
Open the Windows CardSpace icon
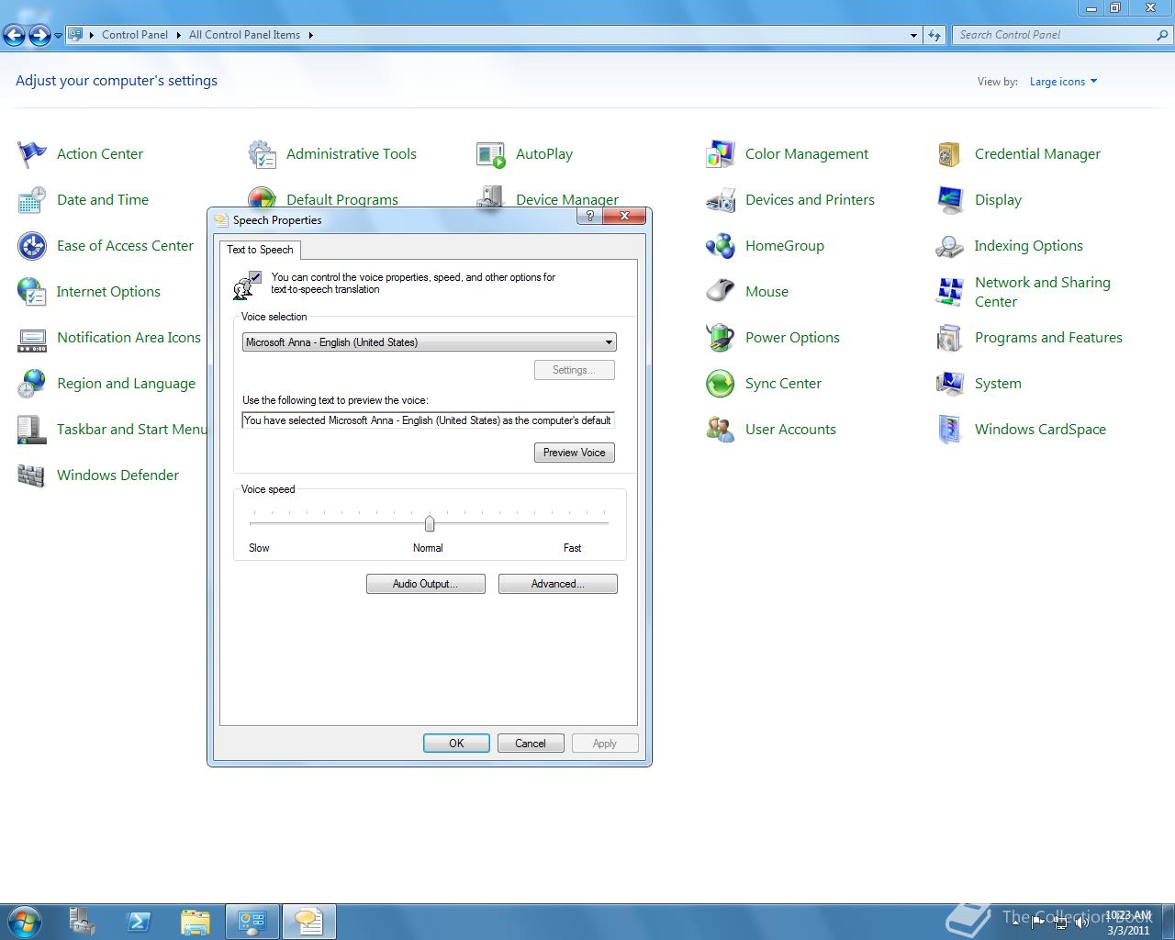(x=950, y=430)
